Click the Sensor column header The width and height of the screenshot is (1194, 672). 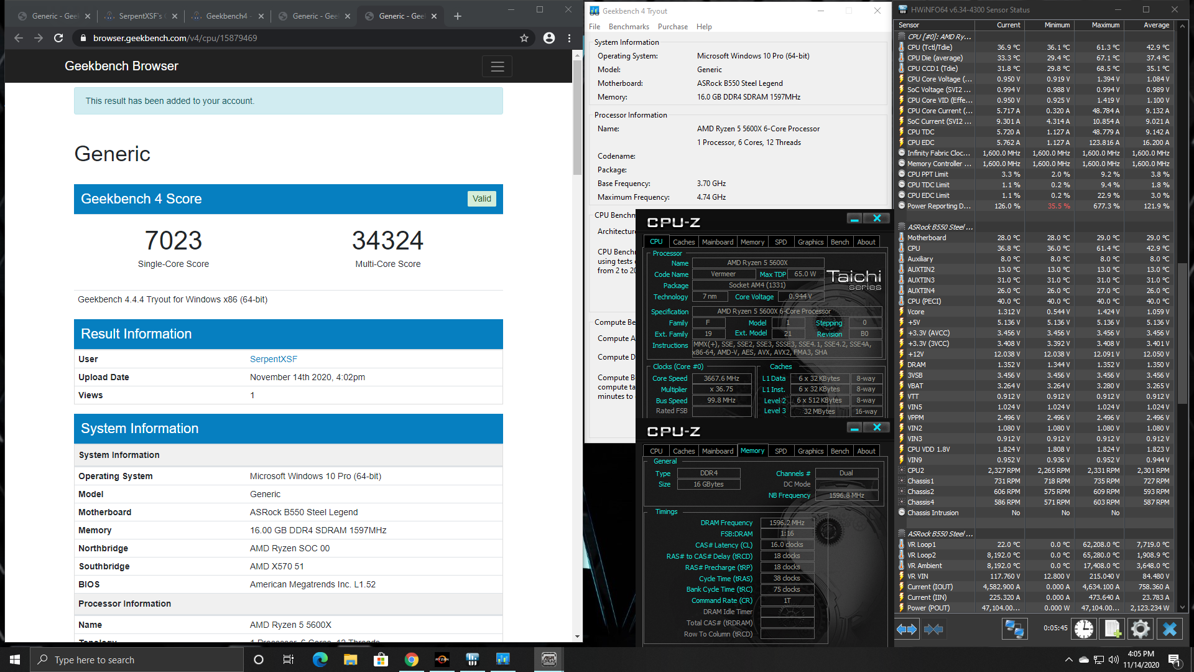(935, 26)
